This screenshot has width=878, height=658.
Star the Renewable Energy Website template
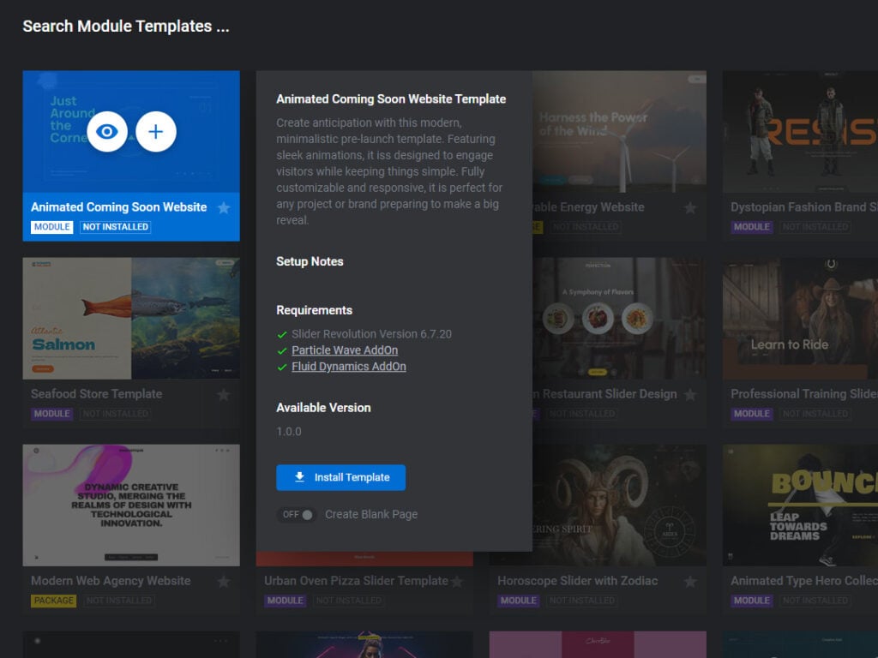pos(692,208)
